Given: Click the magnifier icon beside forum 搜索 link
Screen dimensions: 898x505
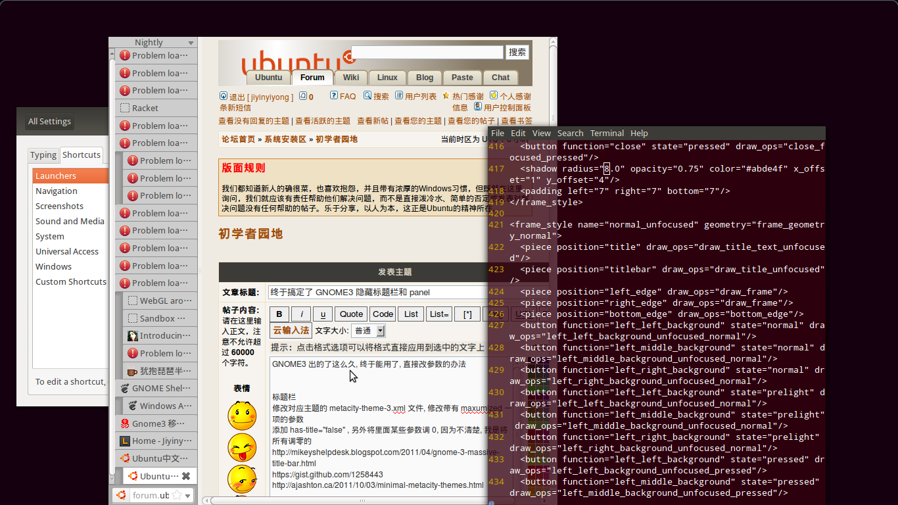Looking at the screenshot, I should [x=367, y=95].
